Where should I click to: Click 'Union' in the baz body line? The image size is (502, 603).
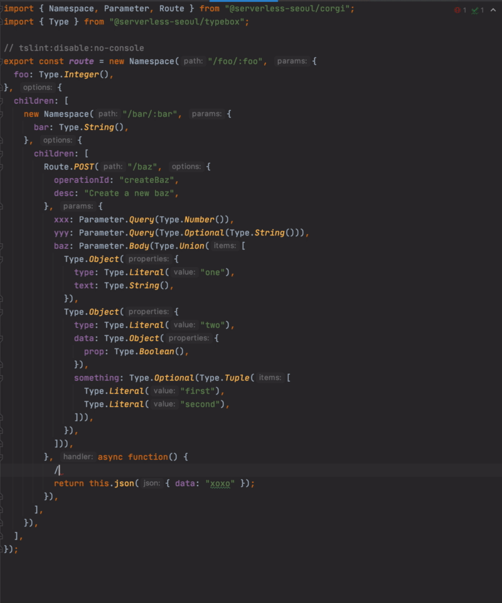click(191, 246)
